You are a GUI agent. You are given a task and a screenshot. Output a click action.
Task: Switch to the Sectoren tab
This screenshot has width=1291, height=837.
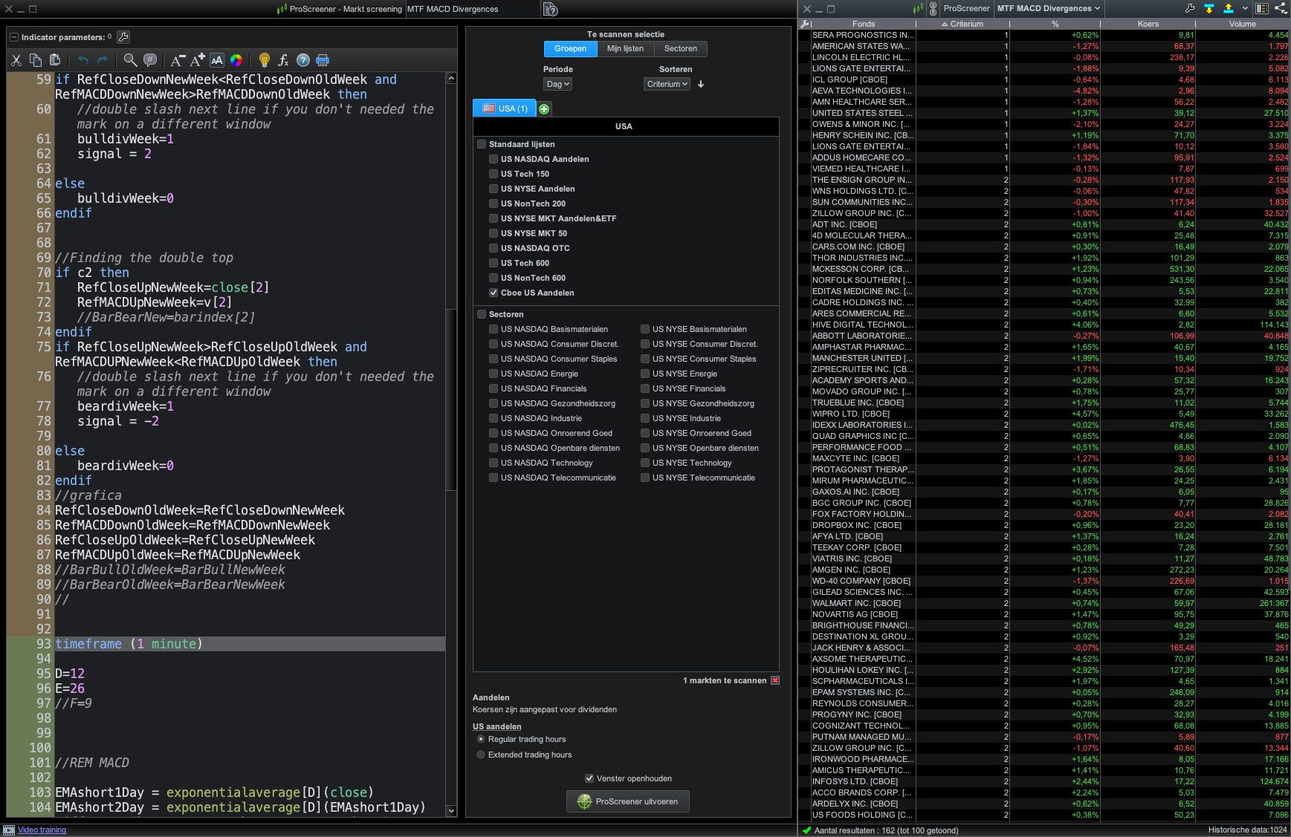680,48
